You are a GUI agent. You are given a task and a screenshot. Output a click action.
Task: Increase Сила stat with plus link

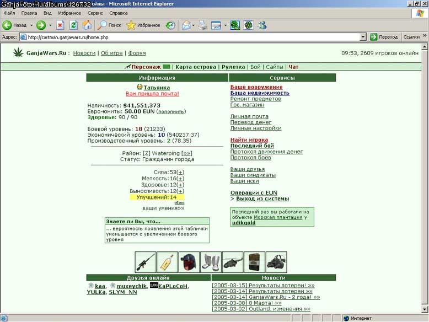pos(180,173)
